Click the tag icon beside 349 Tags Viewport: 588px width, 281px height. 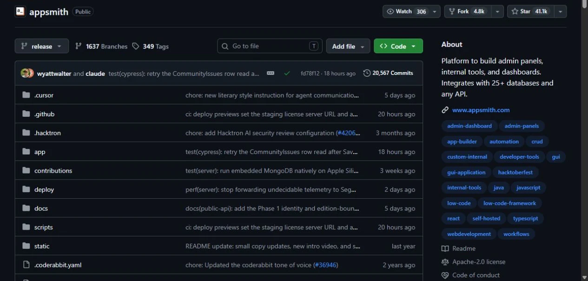136,46
